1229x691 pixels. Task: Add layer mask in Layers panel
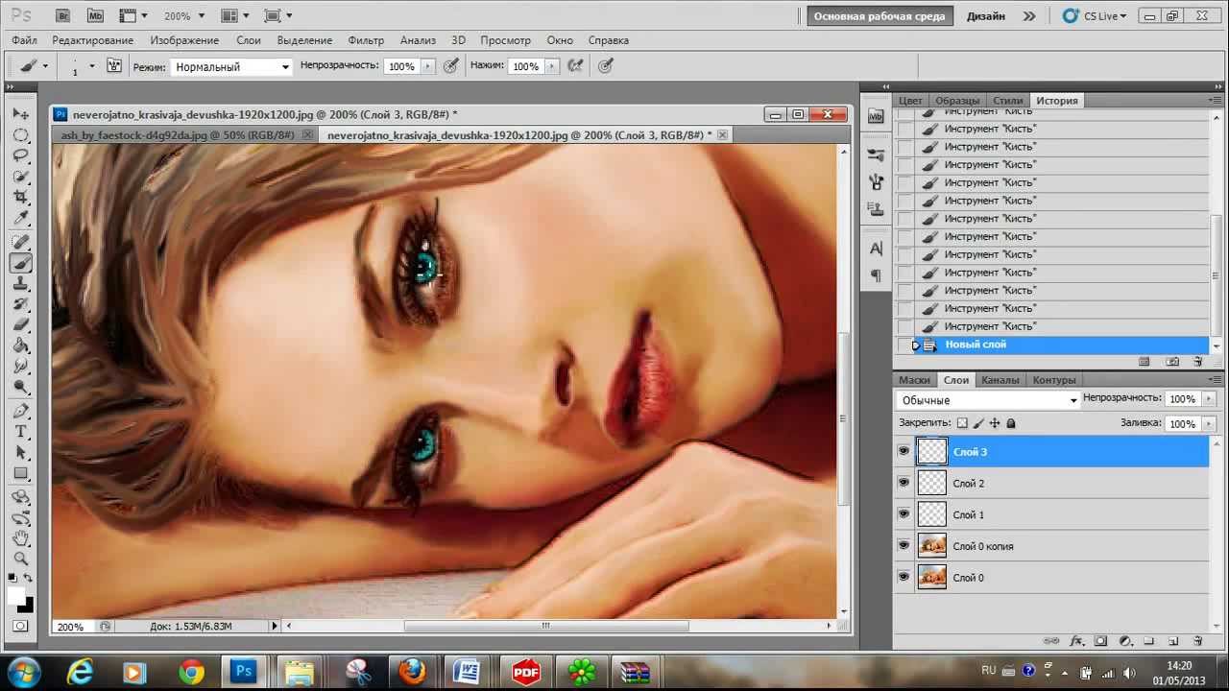[x=1101, y=641]
